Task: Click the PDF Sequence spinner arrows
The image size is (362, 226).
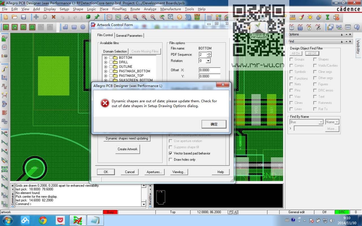Action: tap(209, 55)
